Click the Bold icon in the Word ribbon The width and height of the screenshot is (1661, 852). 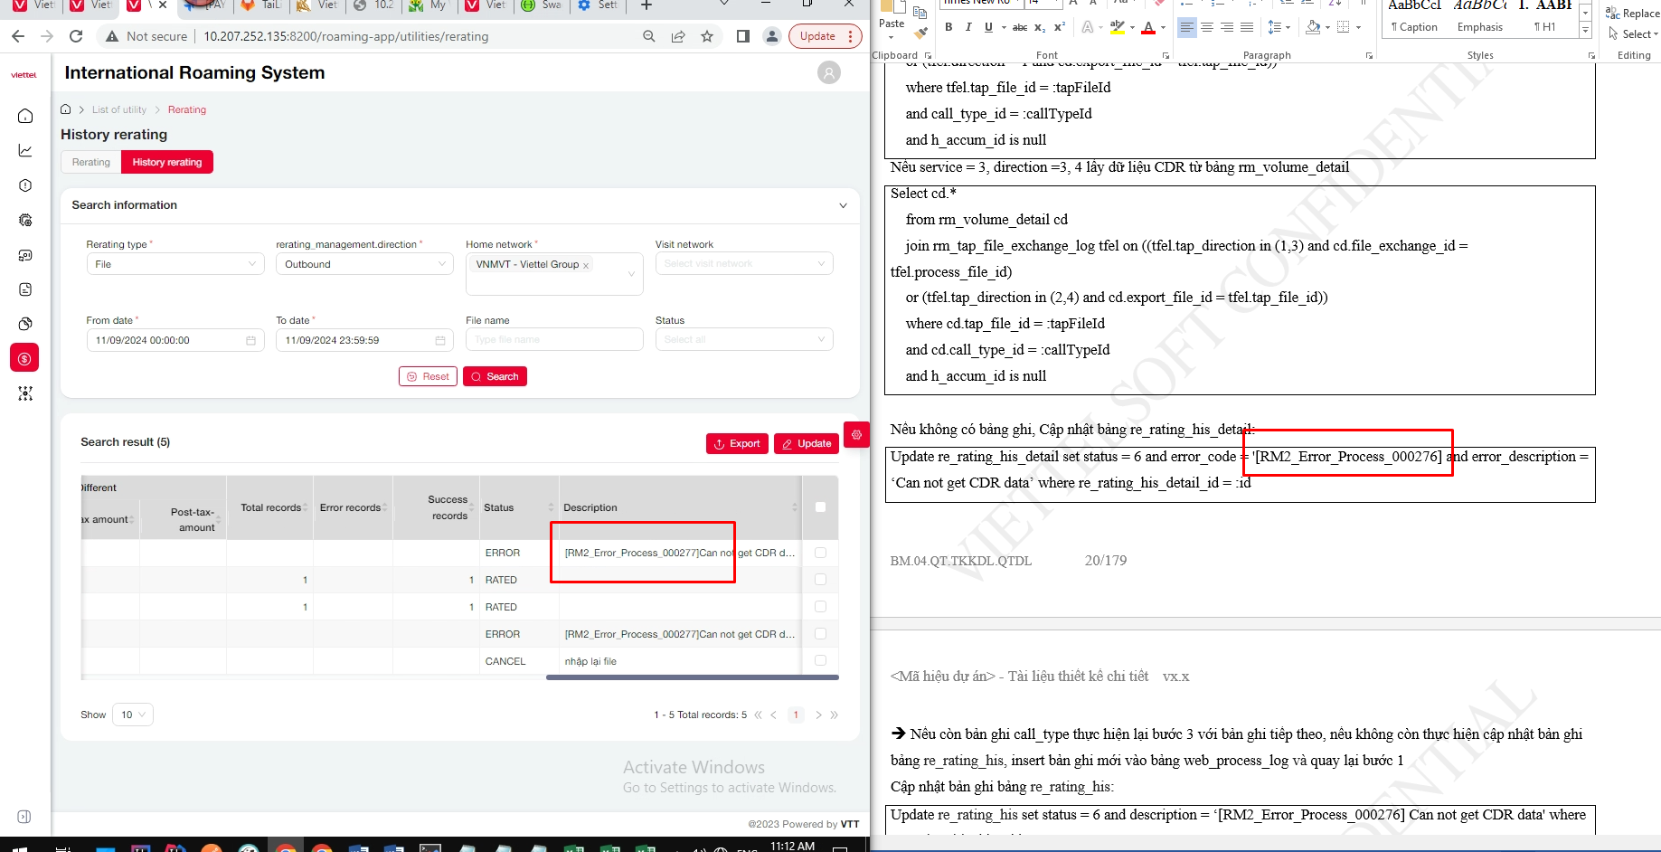point(948,27)
